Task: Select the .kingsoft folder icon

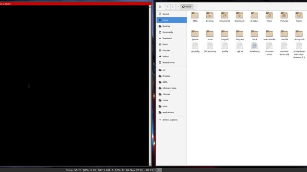Action: point(224,33)
